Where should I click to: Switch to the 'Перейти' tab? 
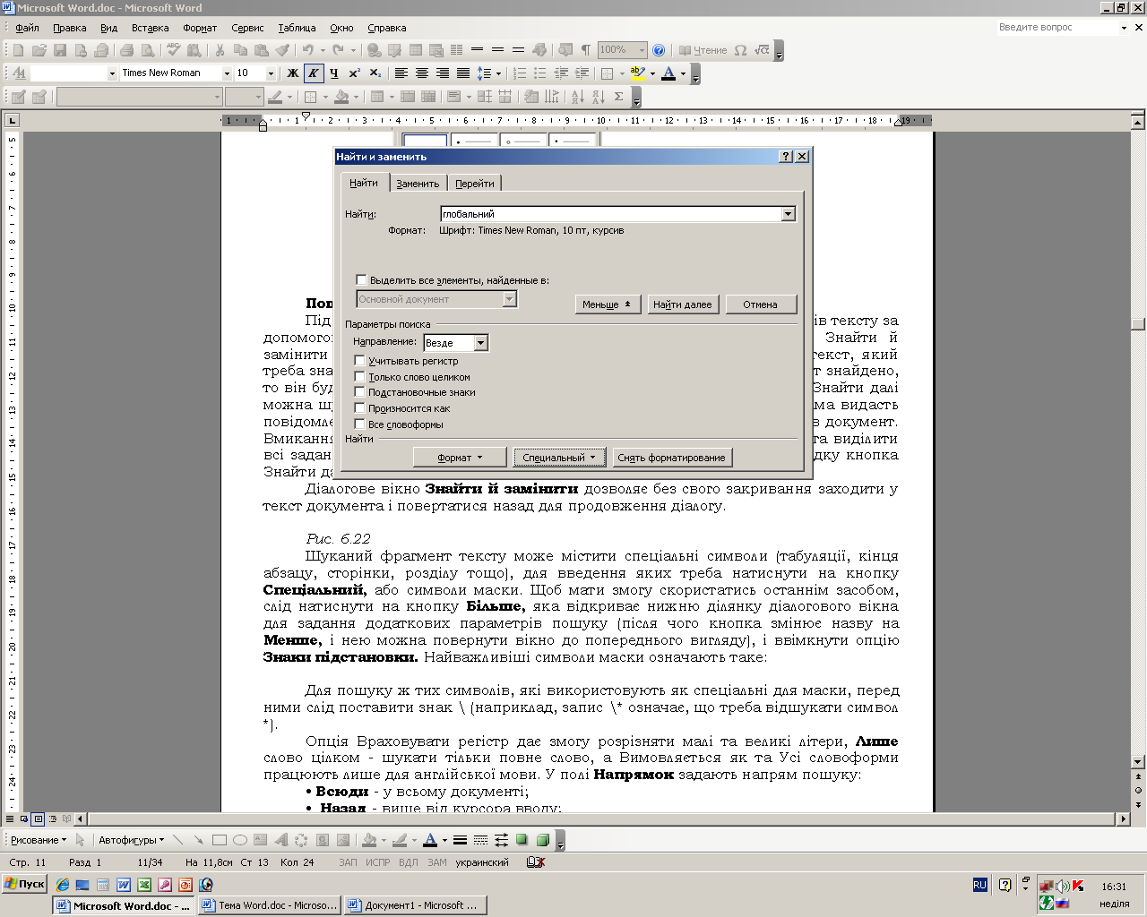(474, 184)
